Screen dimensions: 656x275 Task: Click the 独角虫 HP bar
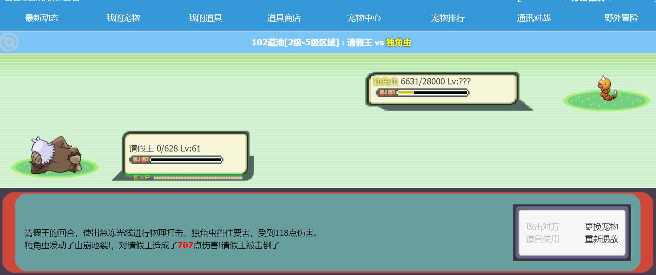point(422,92)
